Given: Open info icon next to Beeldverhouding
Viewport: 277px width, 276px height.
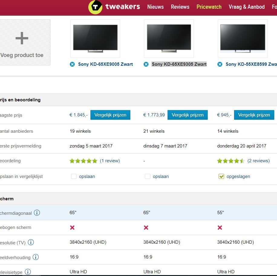Looking at the screenshot, I should coord(36,257).
